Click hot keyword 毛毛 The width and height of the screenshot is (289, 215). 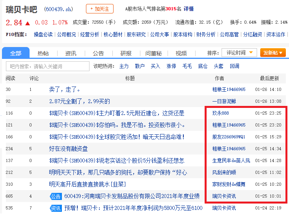(187, 66)
